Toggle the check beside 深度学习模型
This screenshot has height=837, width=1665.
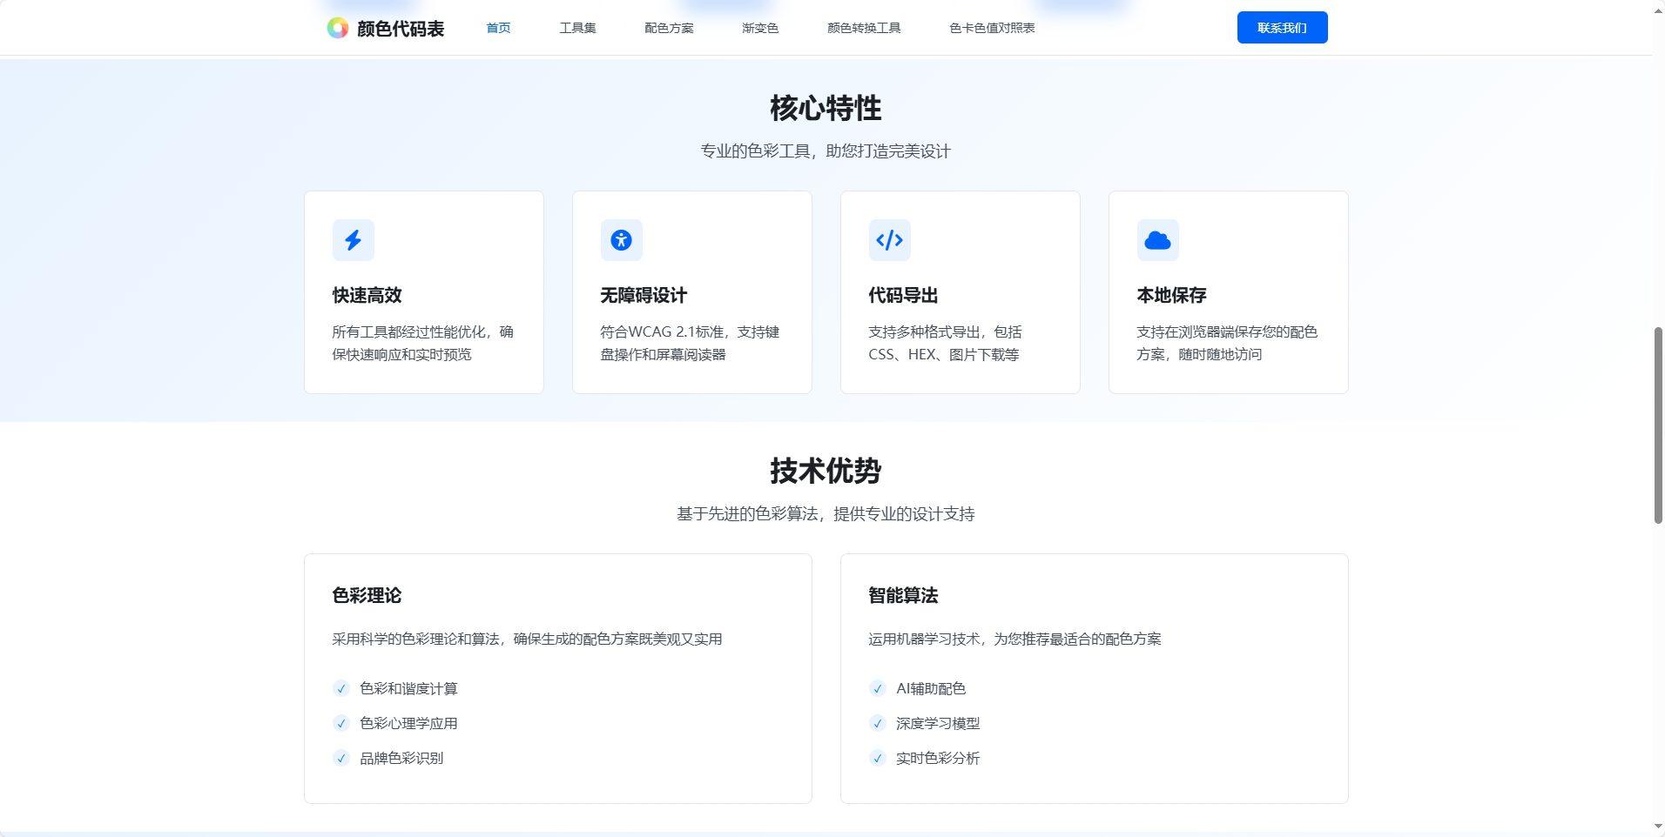[x=877, y=723]
